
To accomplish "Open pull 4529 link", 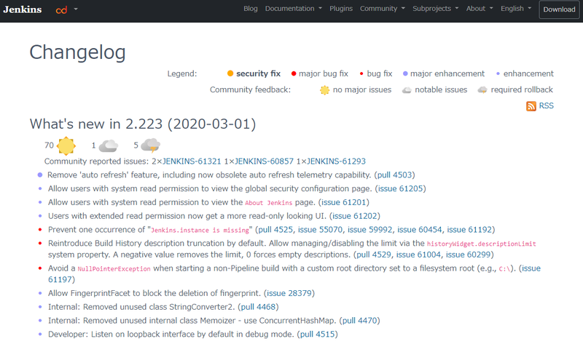I will tap(374, 255).
